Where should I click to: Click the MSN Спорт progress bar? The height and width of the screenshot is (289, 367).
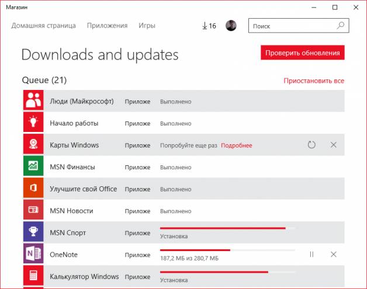tap(227, 228)
